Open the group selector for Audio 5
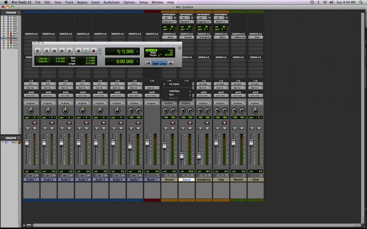367x229 pixels. [x=100, y=103]
